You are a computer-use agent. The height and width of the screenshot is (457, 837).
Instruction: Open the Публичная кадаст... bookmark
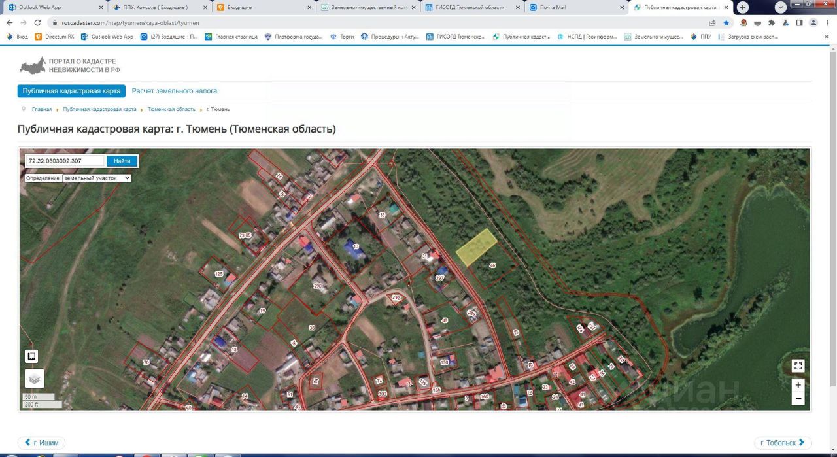coord(521,37)
